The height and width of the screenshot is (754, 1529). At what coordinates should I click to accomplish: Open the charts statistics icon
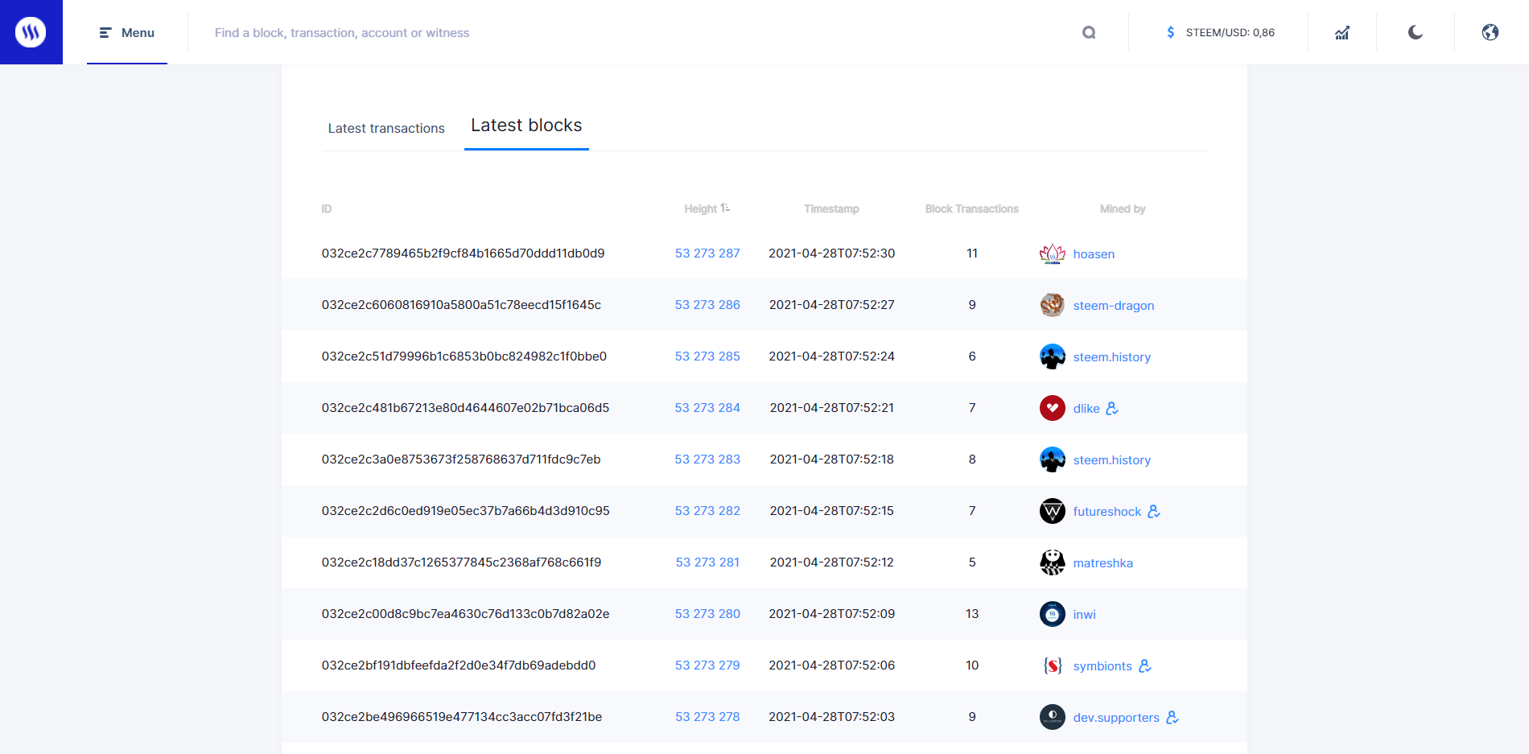pyautogui.click(x=1342, y=33)
